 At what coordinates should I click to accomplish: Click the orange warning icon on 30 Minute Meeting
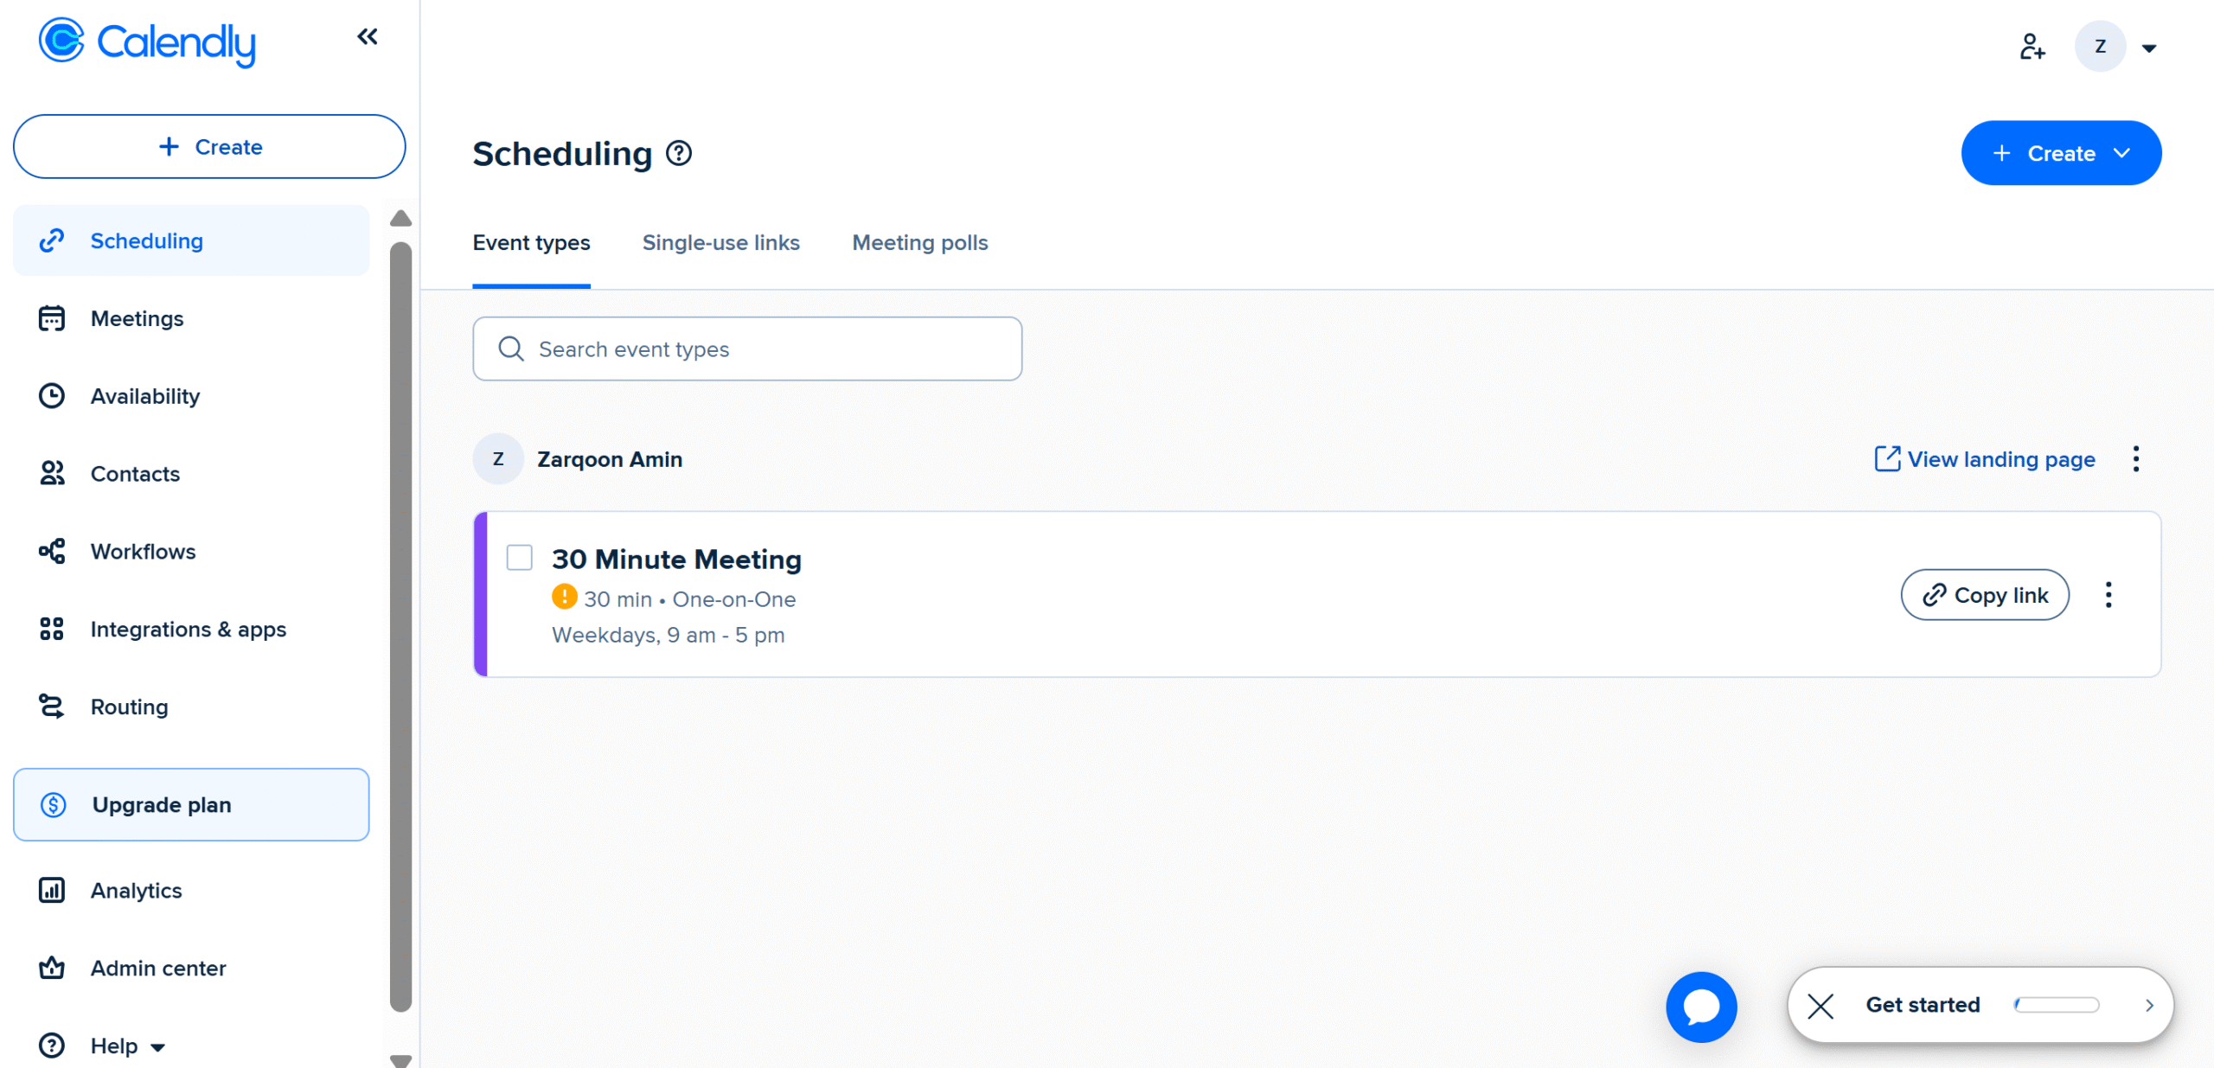point(565,597)
